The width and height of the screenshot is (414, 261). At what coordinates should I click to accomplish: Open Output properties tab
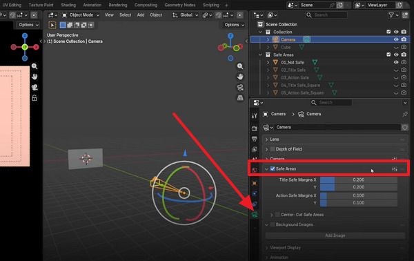click(255, 139)
